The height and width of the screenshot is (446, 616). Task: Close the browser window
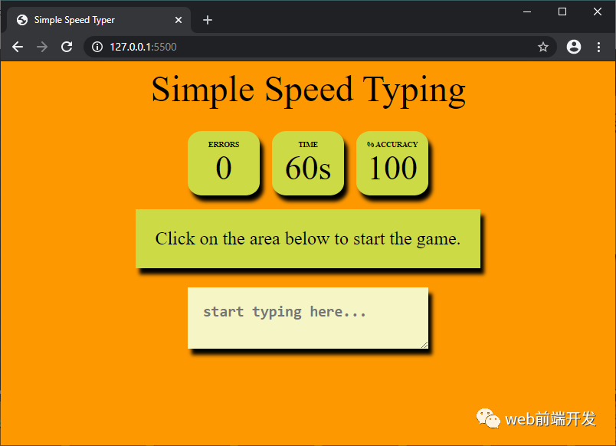(x=597, y=11)
